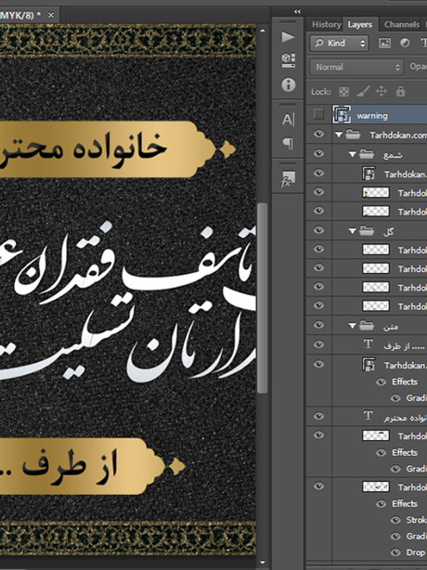
Task: Lock layer position move icon
Action: (382, 91)
